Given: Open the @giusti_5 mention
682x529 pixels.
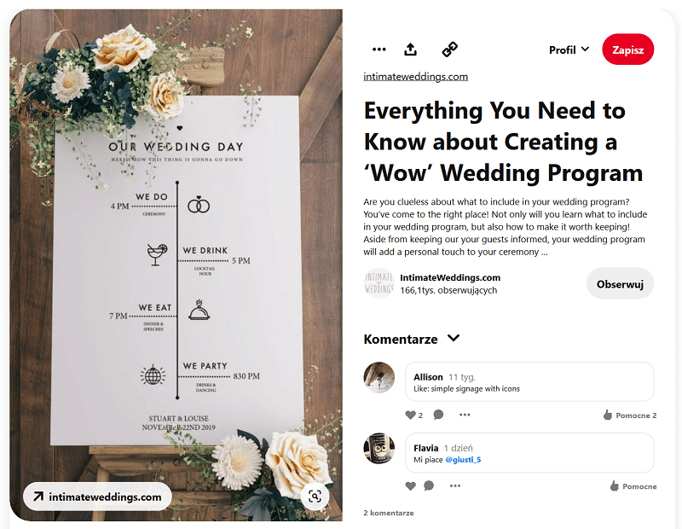Looking at the screenshot, I should (463, 460).
